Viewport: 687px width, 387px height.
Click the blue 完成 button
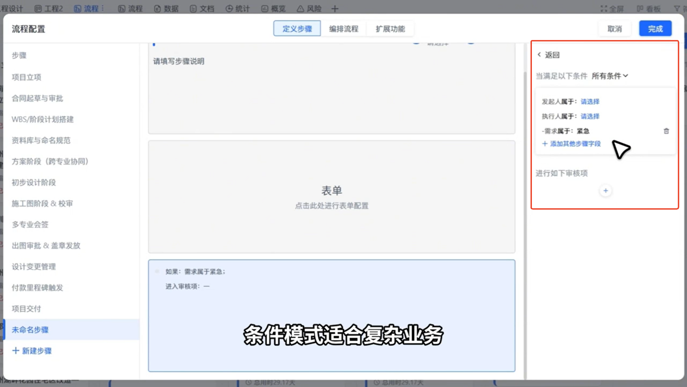coord(655,29)
